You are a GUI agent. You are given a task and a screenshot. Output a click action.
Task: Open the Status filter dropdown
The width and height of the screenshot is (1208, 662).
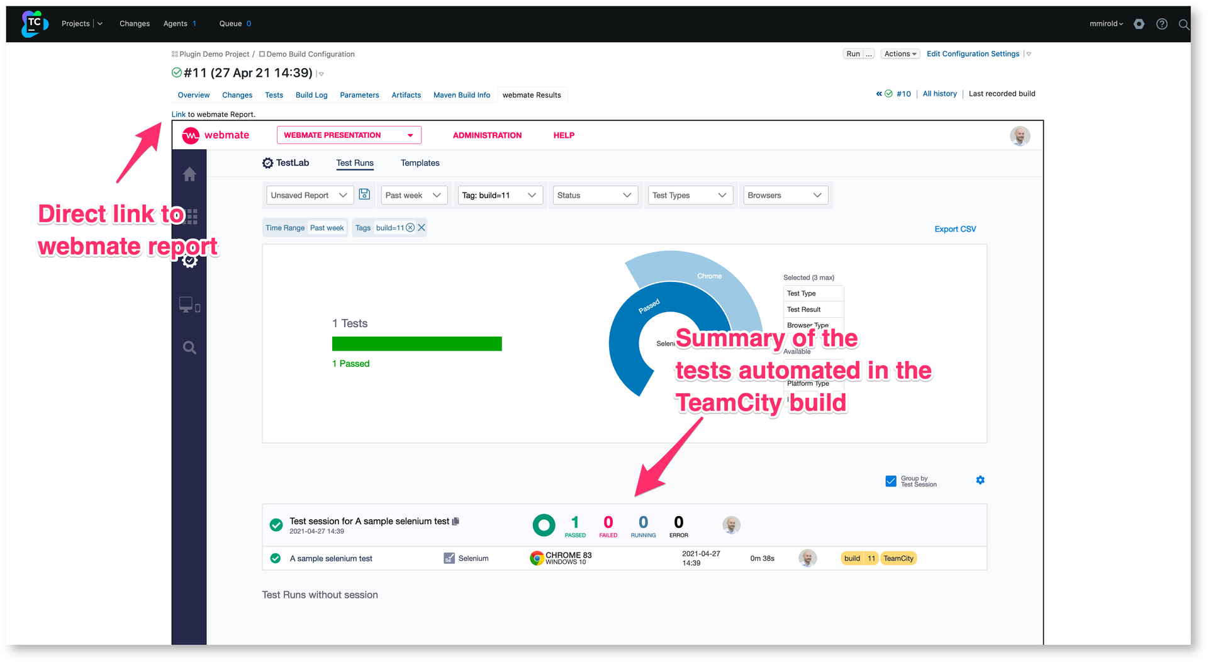point(595,195)
